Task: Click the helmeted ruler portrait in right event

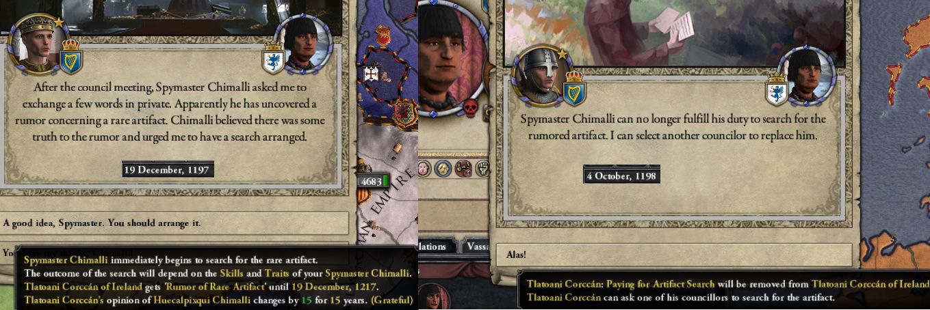Action: [x=541, y=73]
